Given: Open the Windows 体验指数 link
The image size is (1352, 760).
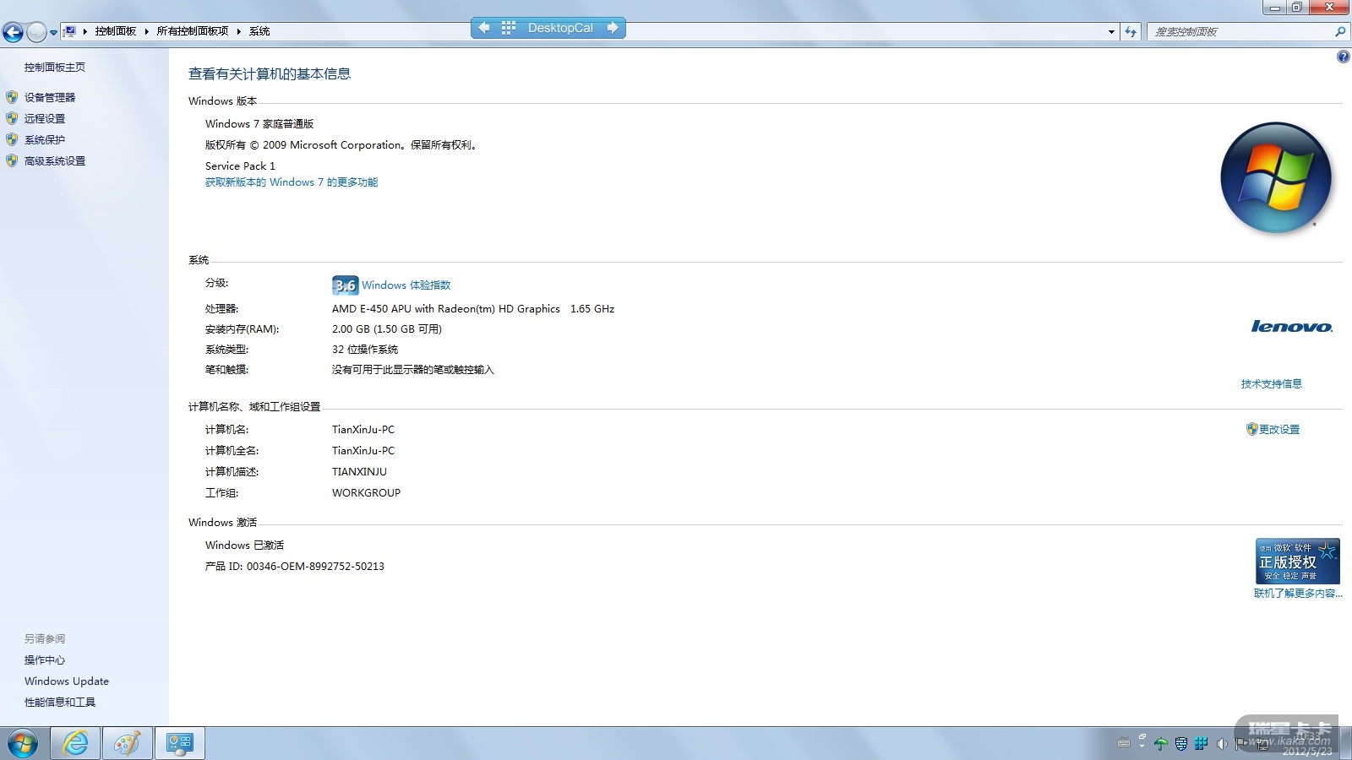Looking at the screenshot, I should (406, 285).
